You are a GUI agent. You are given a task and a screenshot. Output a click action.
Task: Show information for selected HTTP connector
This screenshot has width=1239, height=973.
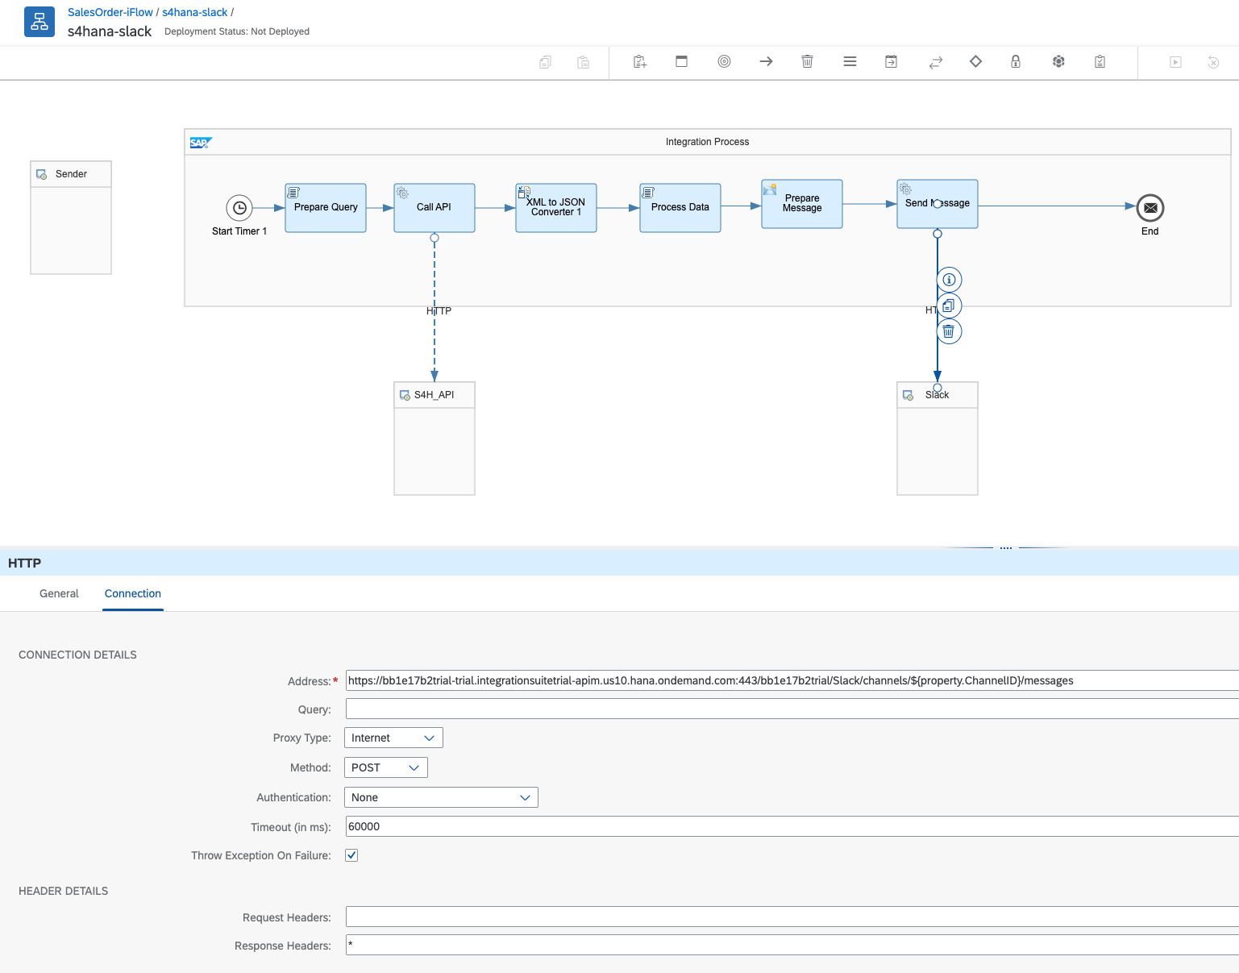click(949, 280)
